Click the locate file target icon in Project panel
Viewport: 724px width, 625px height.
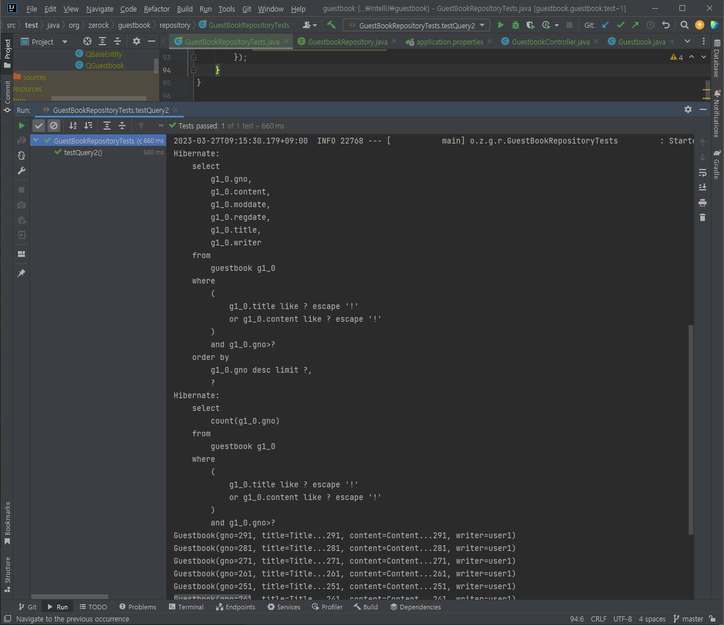point(87,41)
